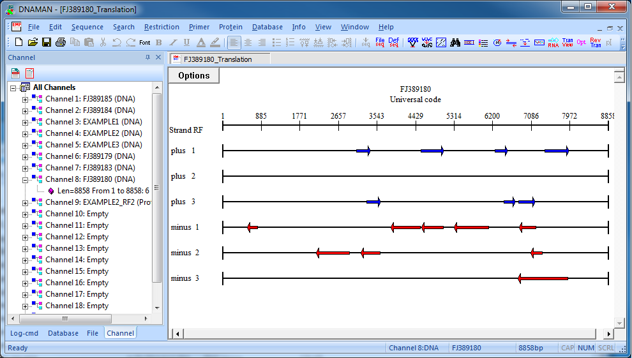Expand Channel 1: FJ389185 node

(x=25, y=100)
